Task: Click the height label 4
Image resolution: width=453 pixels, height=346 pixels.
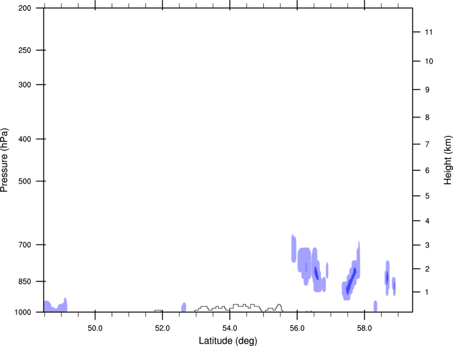Action: 427,221
